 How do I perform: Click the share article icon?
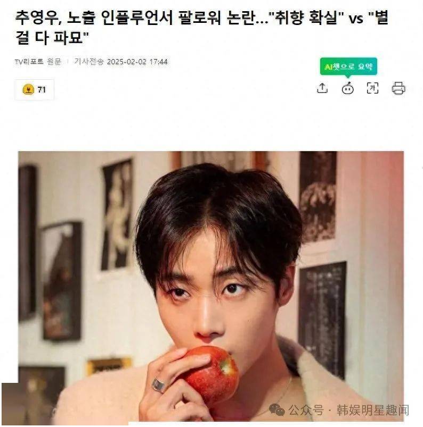coord(322,88)
